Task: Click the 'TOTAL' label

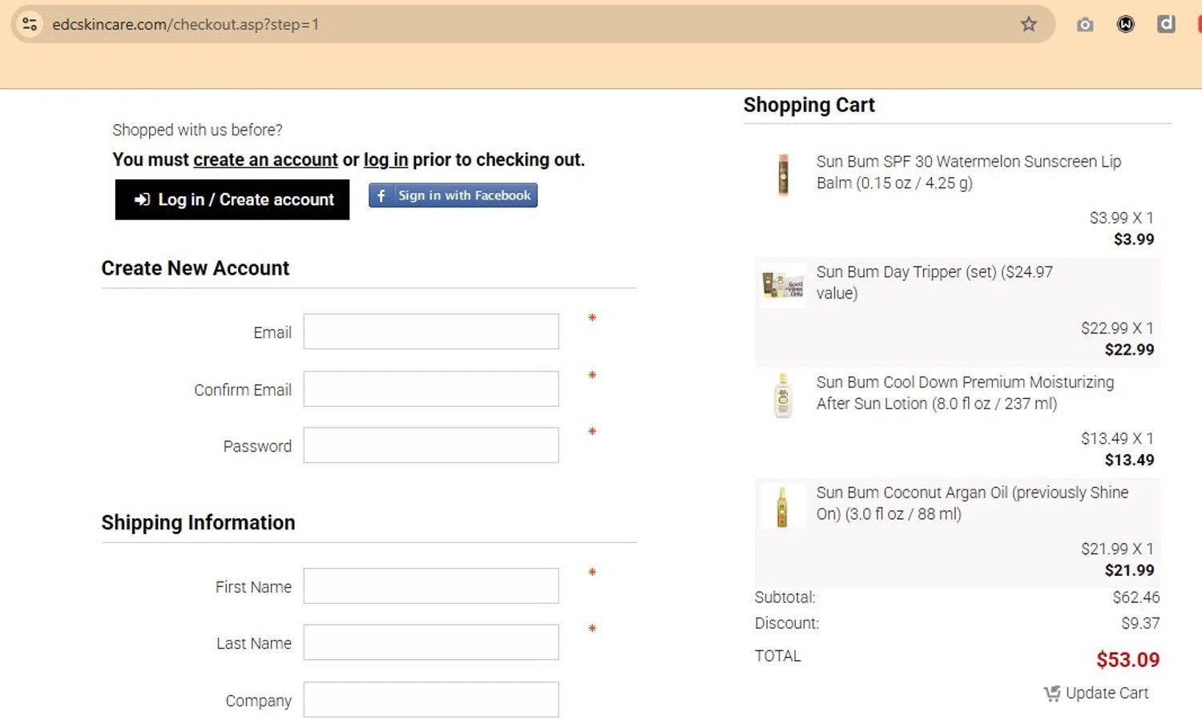Action: coord(777,656)
